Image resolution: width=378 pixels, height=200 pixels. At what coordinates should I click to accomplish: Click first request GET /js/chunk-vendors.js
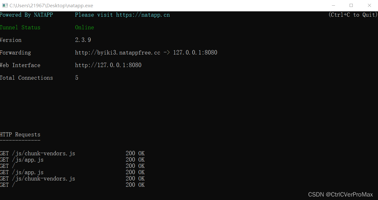[x=37, y=153]
